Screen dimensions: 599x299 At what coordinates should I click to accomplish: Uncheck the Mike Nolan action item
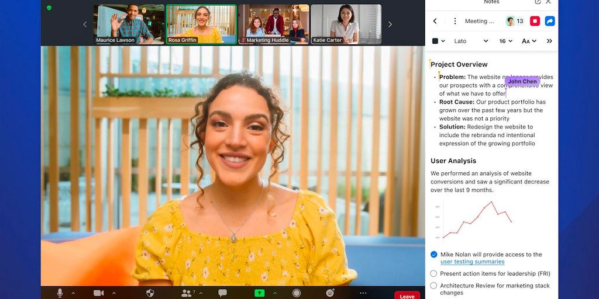(x=433, y=255)
